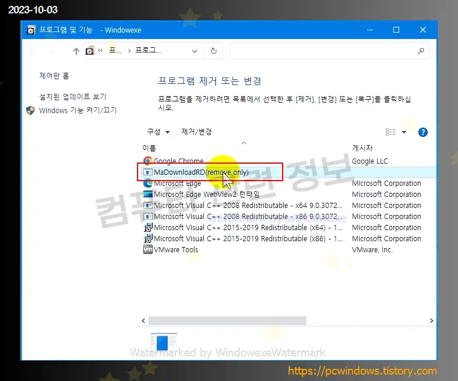This screenshot has width=458, height=381.
Task: Click the Google LLC publisher cell
Action: 370,161
